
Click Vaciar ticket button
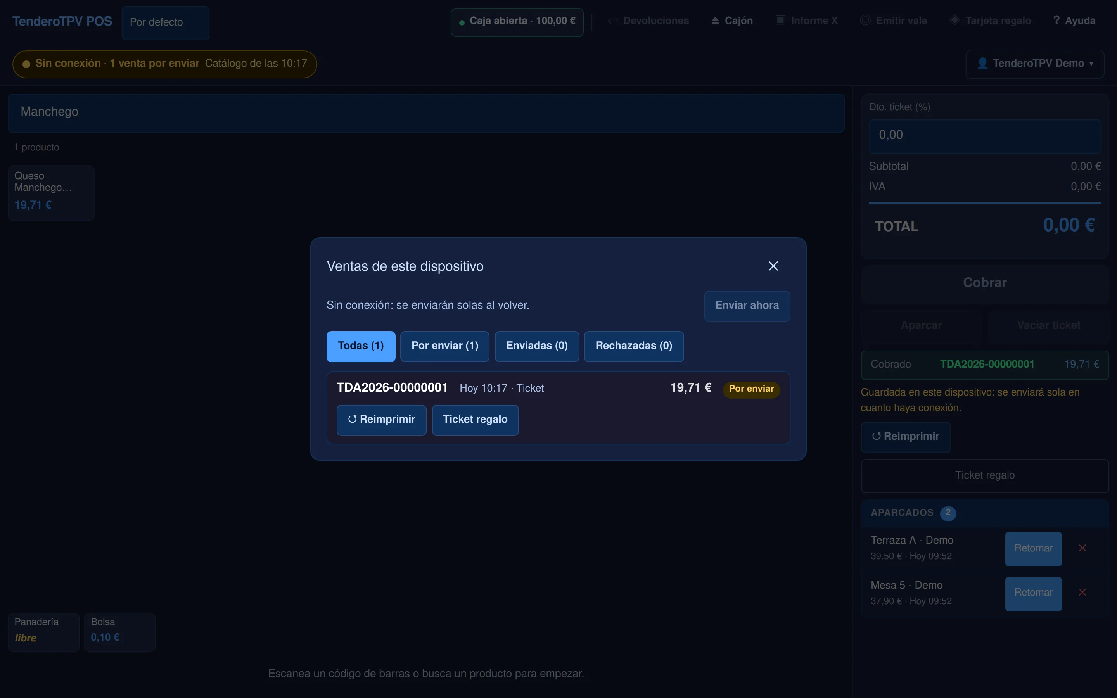pos(1048,326)
